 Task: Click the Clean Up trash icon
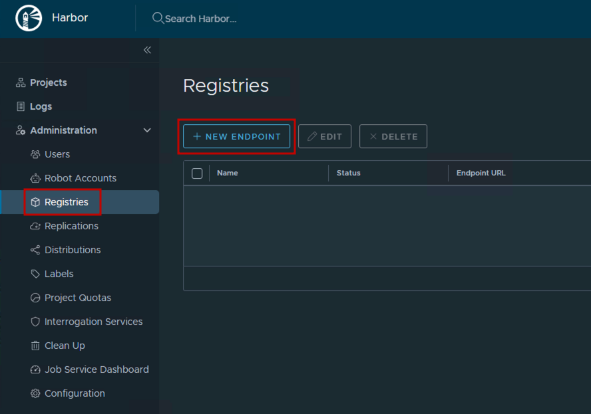(35, 346)
